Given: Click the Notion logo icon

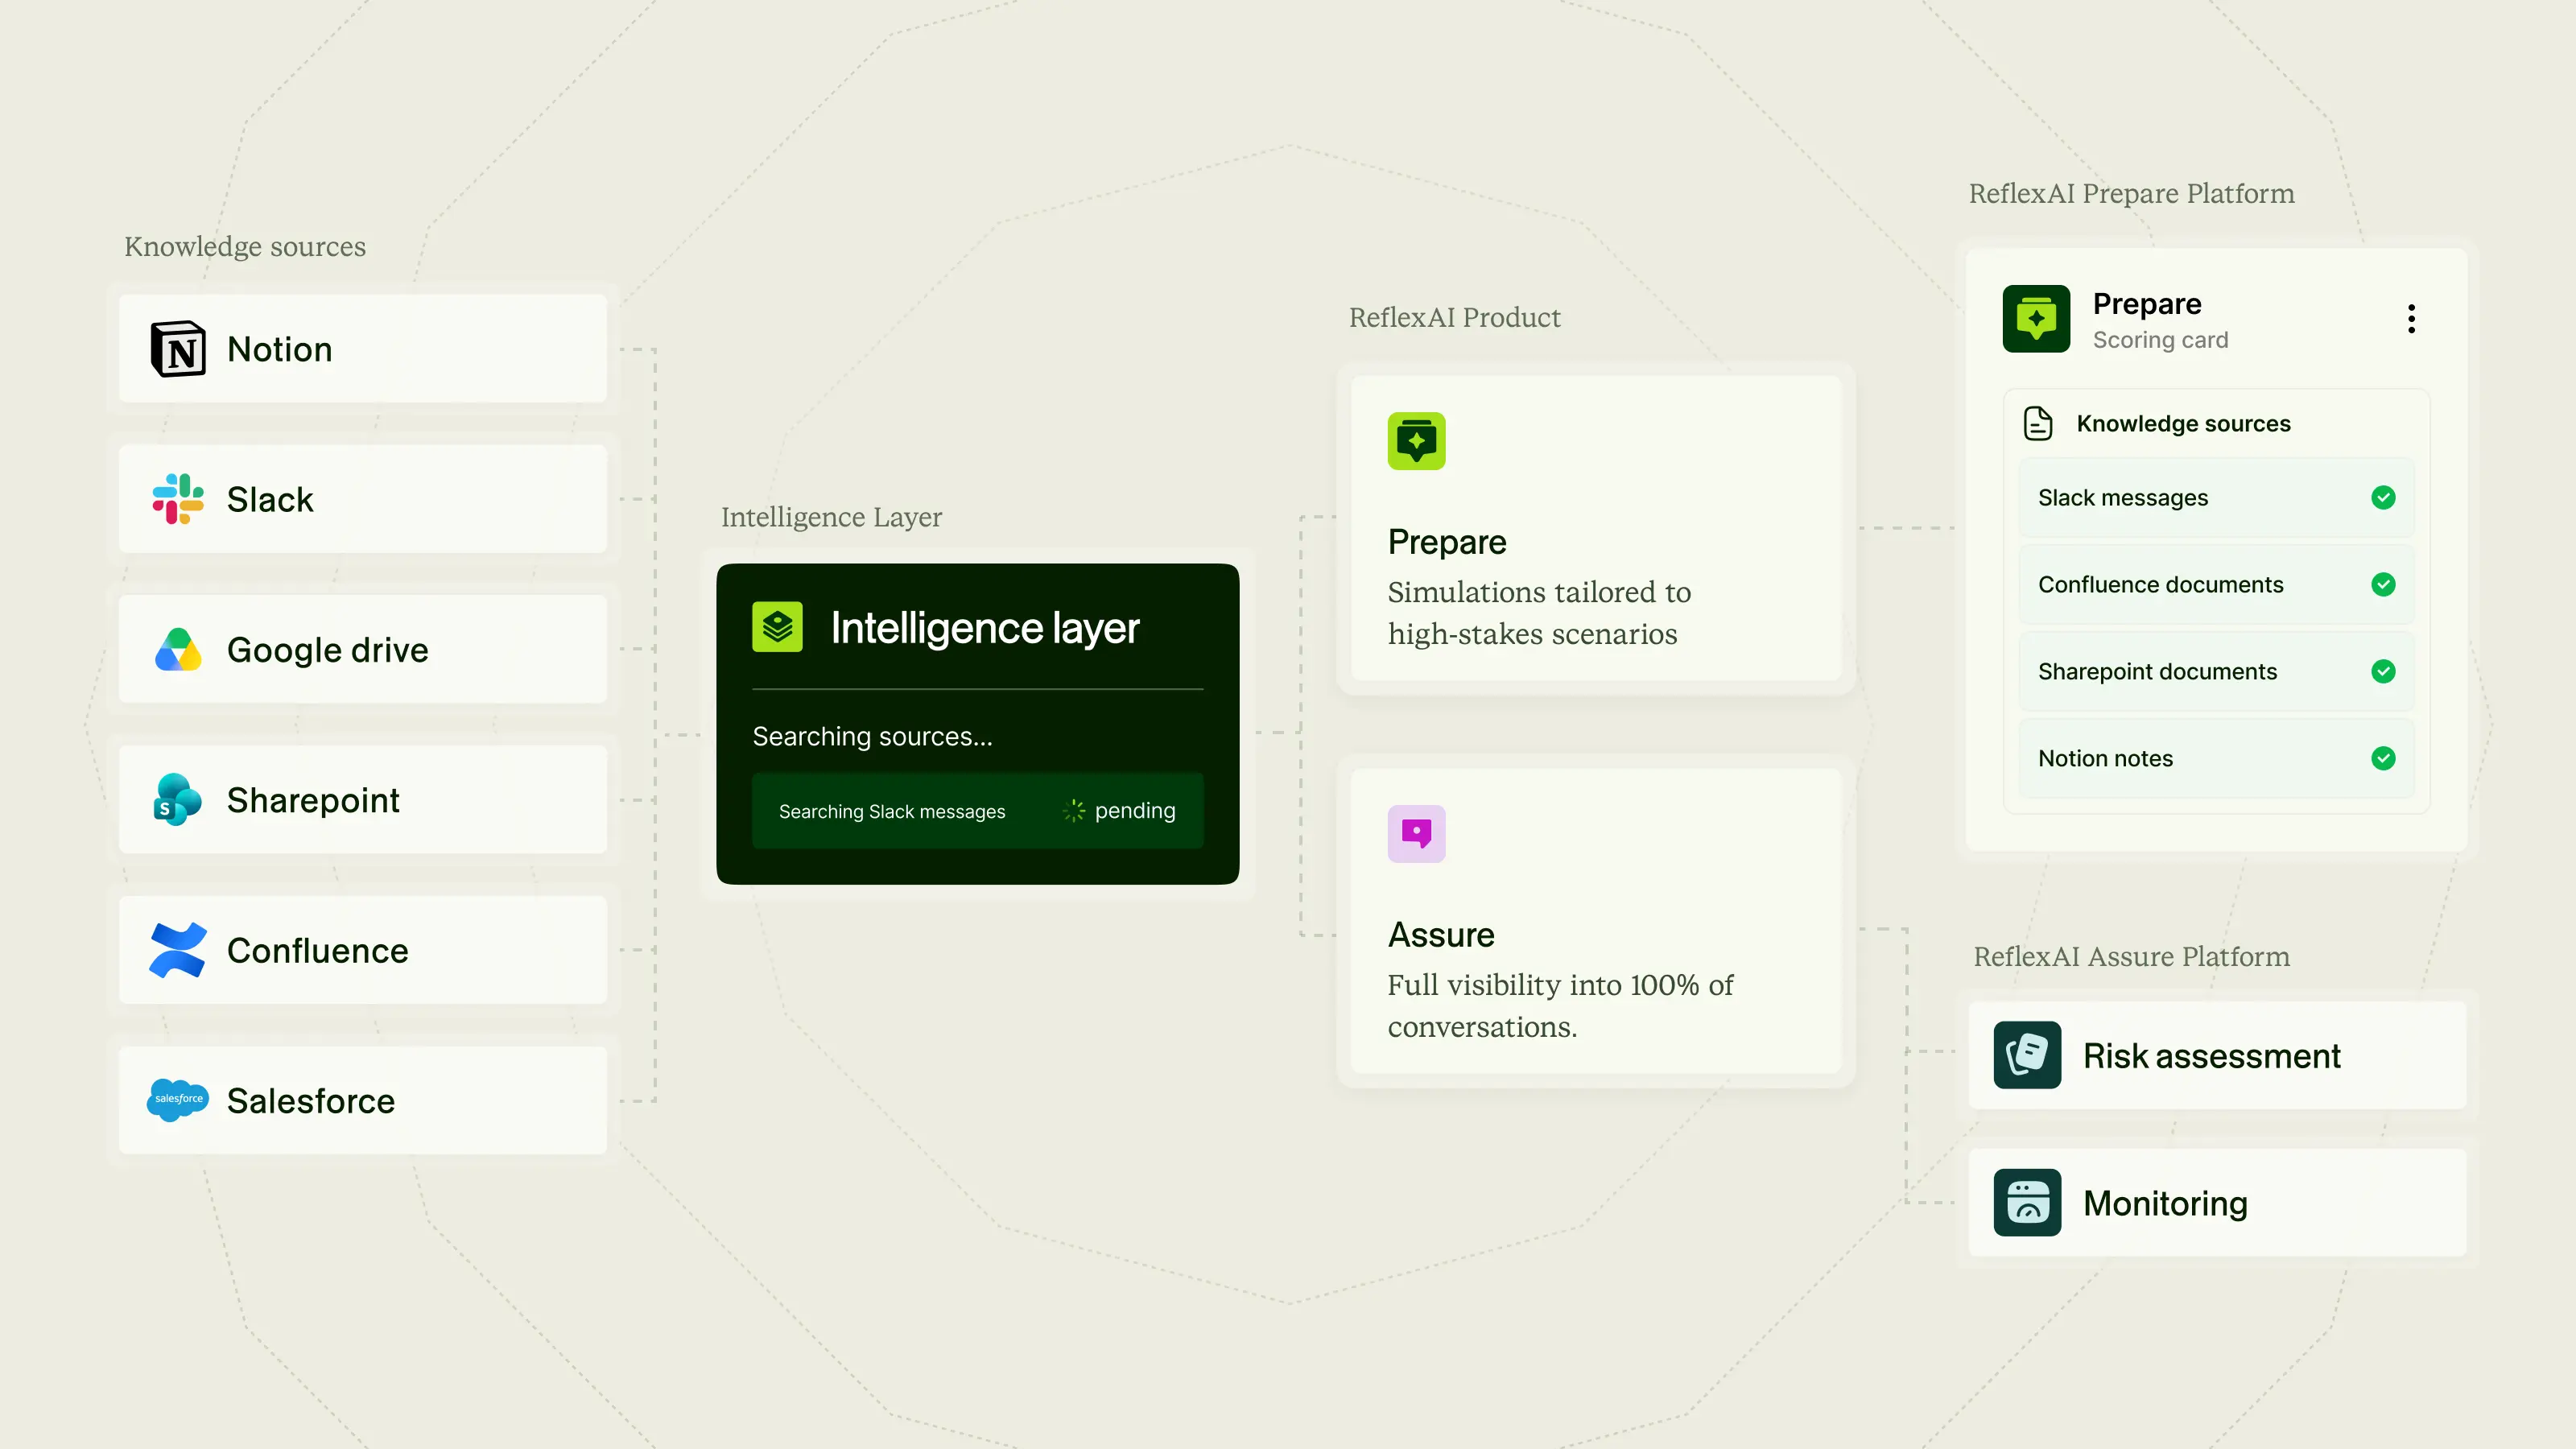Looking at the screenshot, I should coord(178,349).
